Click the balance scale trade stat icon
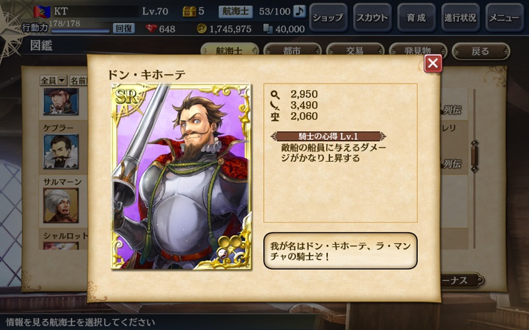Image resolution: width=529 pixels, height=330 pixels. click(x=275, y=117)
